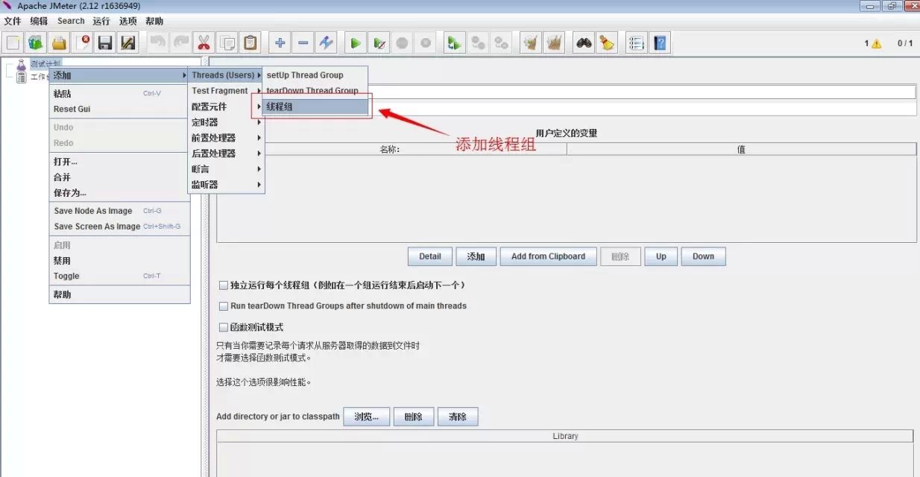Screen dimensions: 920x477
Task: Enable 独立运行每个线程组 checkbox
Action: click(223, 285)
